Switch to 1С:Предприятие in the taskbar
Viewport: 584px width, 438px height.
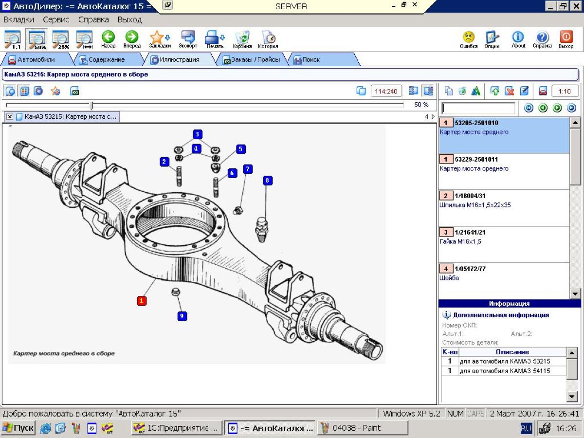point(177,428)
